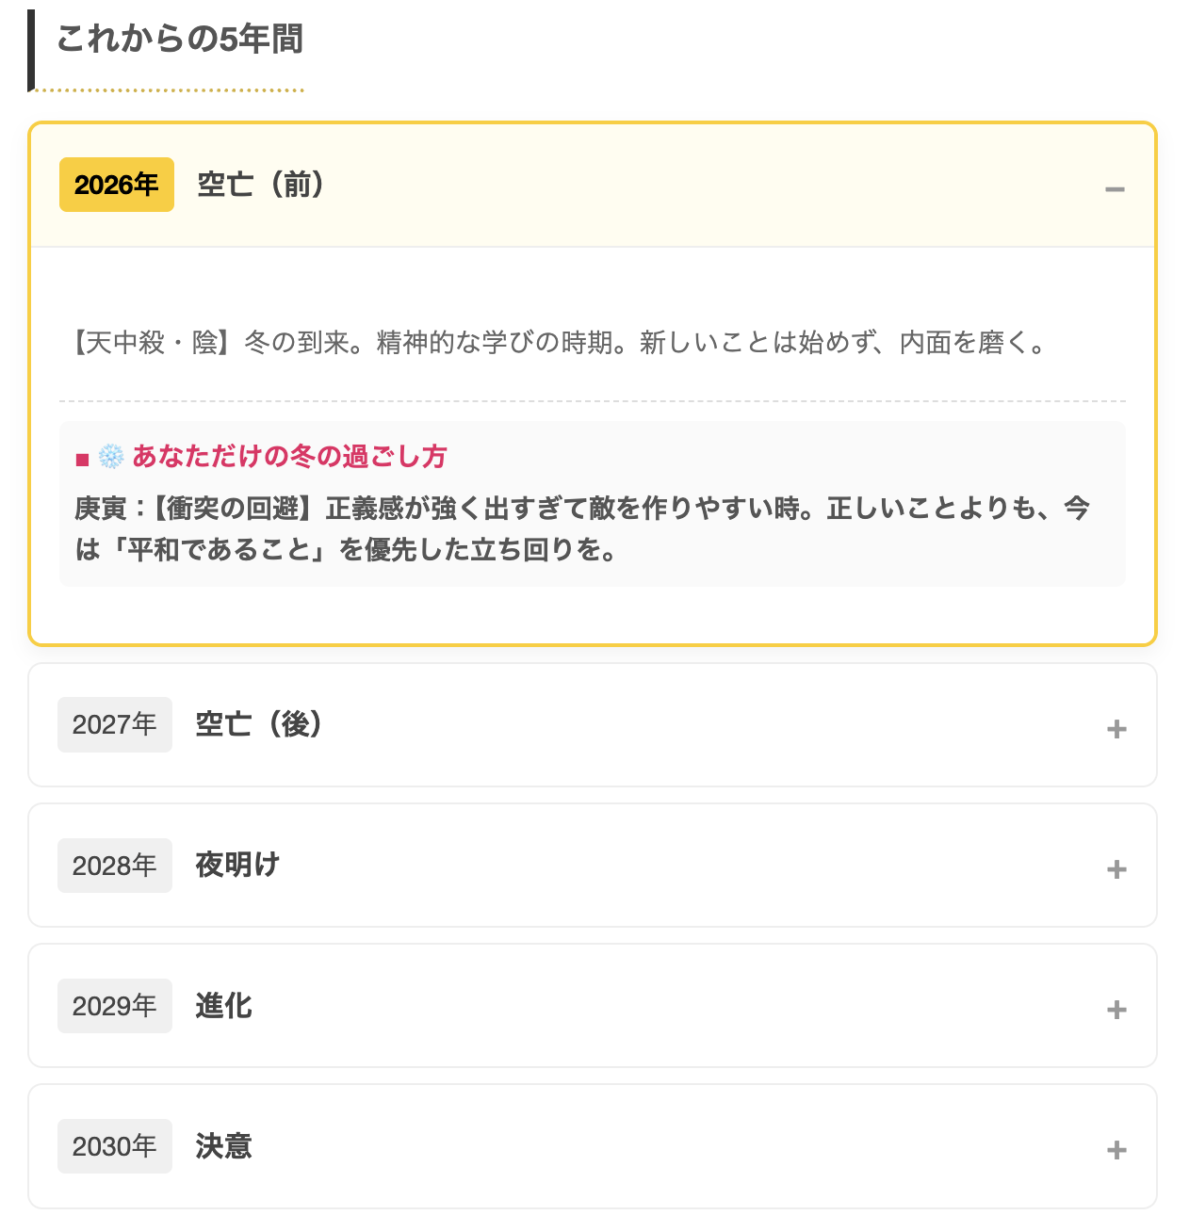The width and height of the screenshot is (1189, 1215).
Task: Click the 2030年 year badge
Action: [114, 1146]
